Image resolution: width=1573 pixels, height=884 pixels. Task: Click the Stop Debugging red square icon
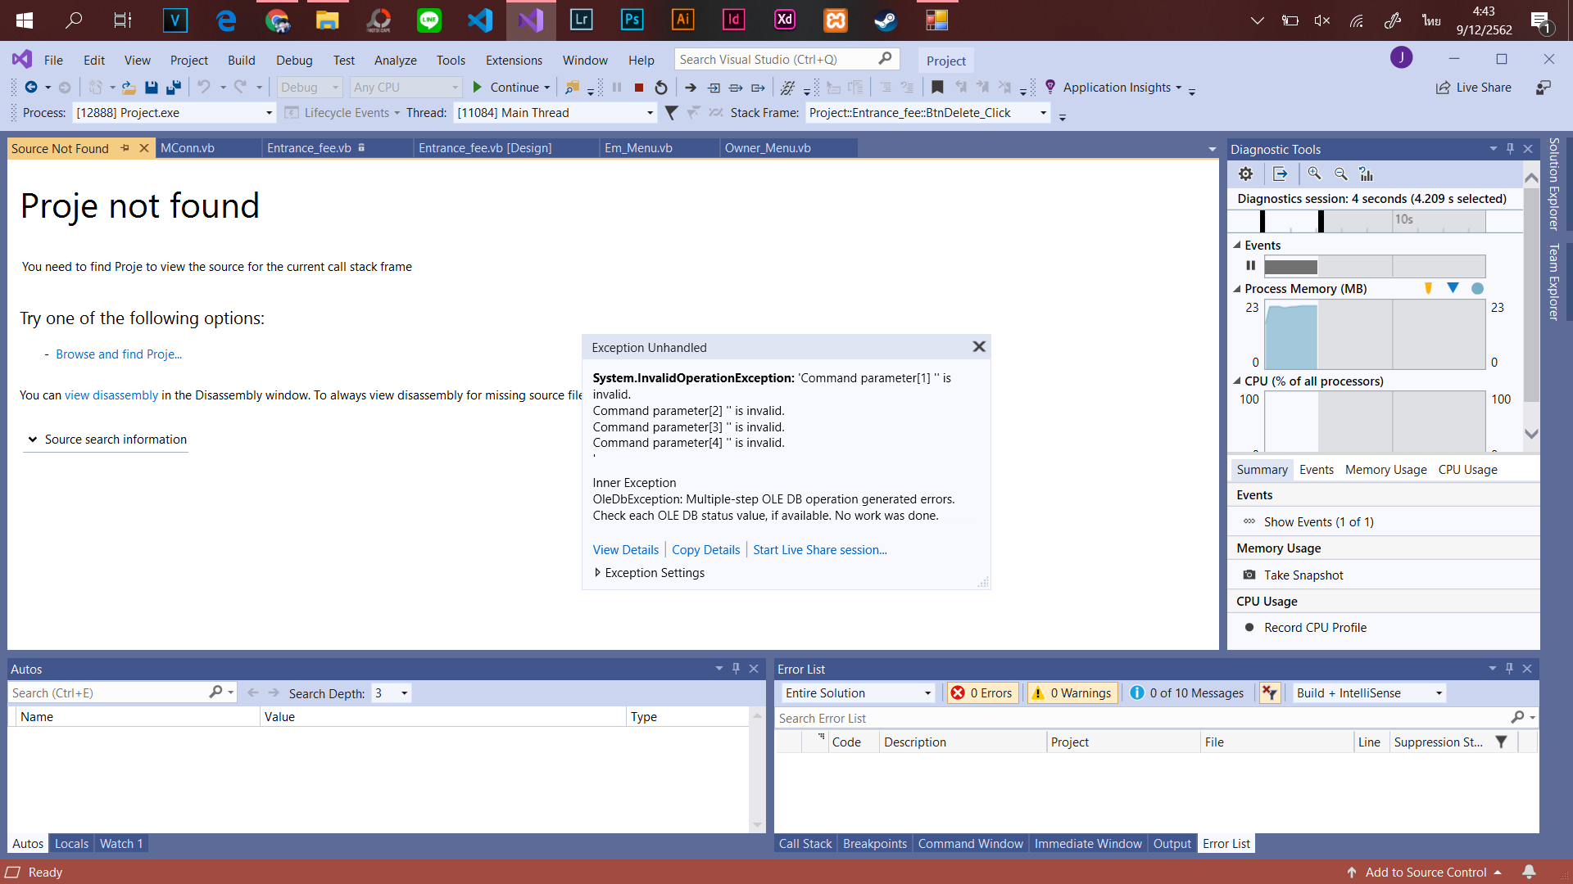639,88
